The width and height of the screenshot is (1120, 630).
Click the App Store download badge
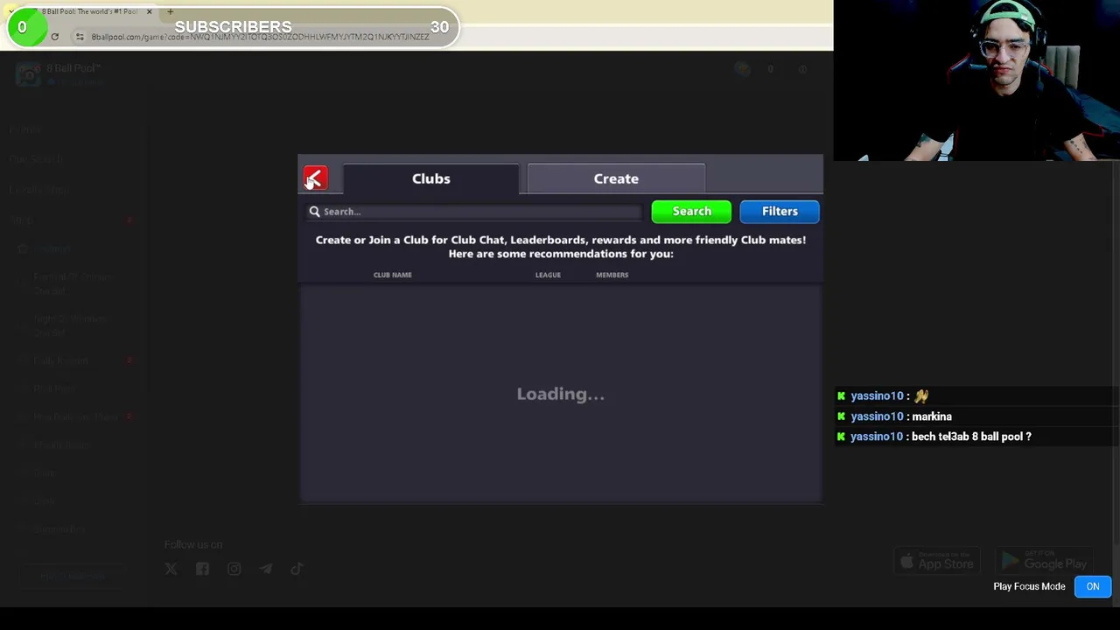click(937, 561)
